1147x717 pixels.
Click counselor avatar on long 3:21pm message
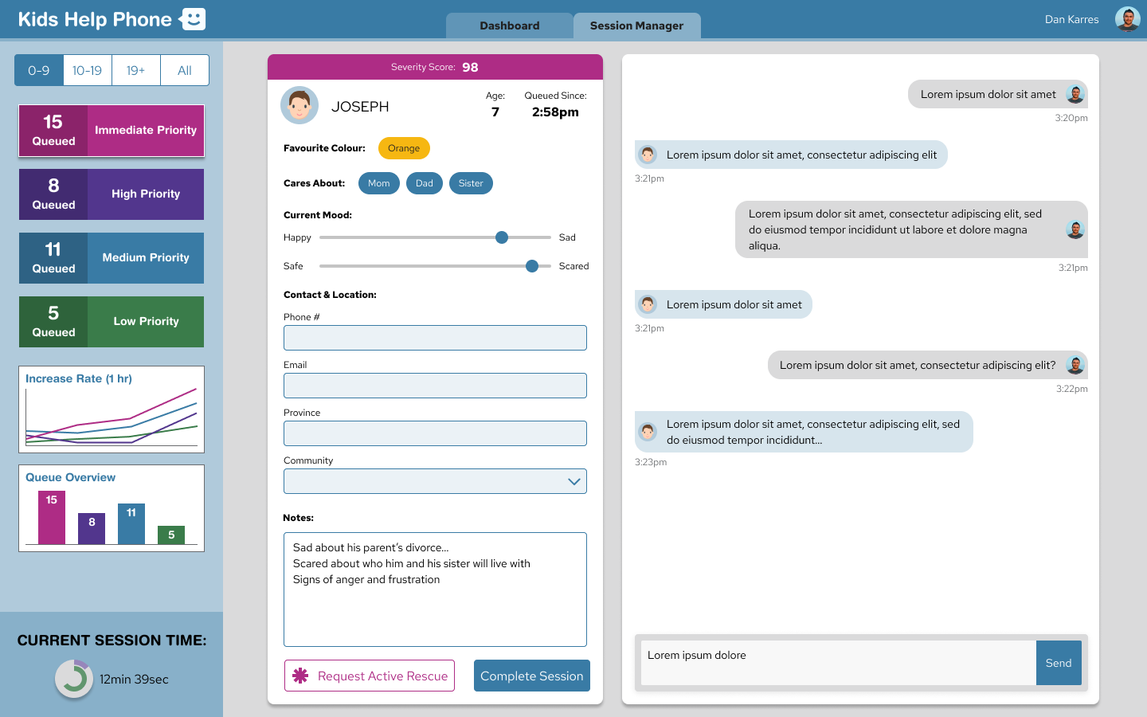pos(1075,229)
